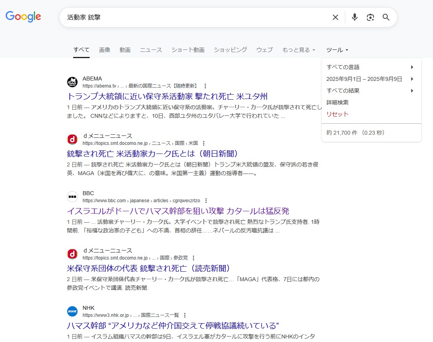Open Google Lens image search icon
Screen dimensions: 433x342
(x=370, y=17)
